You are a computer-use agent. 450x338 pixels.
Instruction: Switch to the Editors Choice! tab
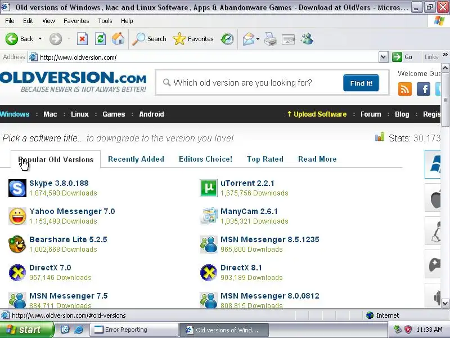[x=205, y=159]
